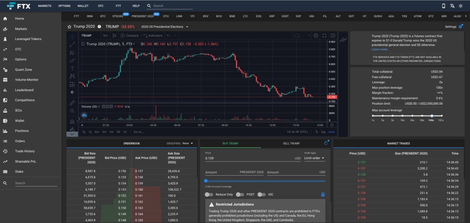This screenshot has width=470, height=223.
Task: Expand the drawing toolbar bottom chevron
Action: coord(72,134)
